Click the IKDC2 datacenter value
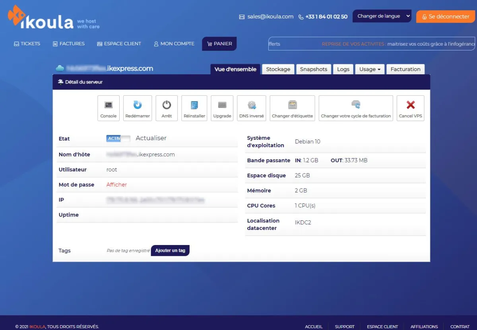Image resolution: width=477 pixels, height=330 pixels. click(x=303, y=223)
